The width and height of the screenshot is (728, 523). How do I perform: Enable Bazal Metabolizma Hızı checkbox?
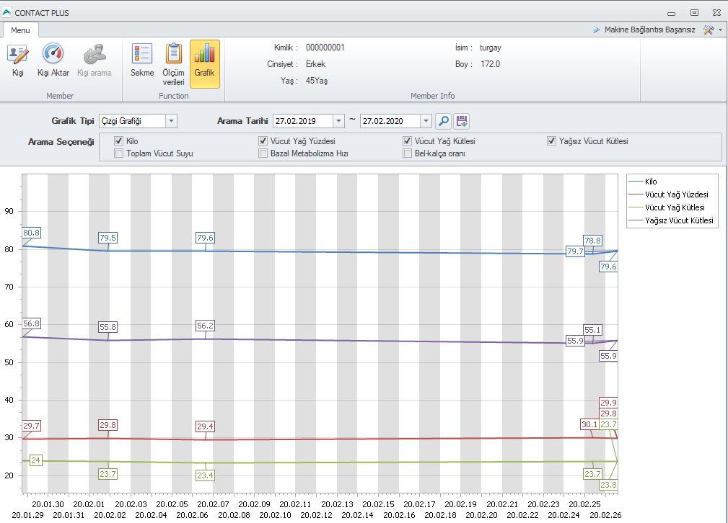[x=263, y=153]
